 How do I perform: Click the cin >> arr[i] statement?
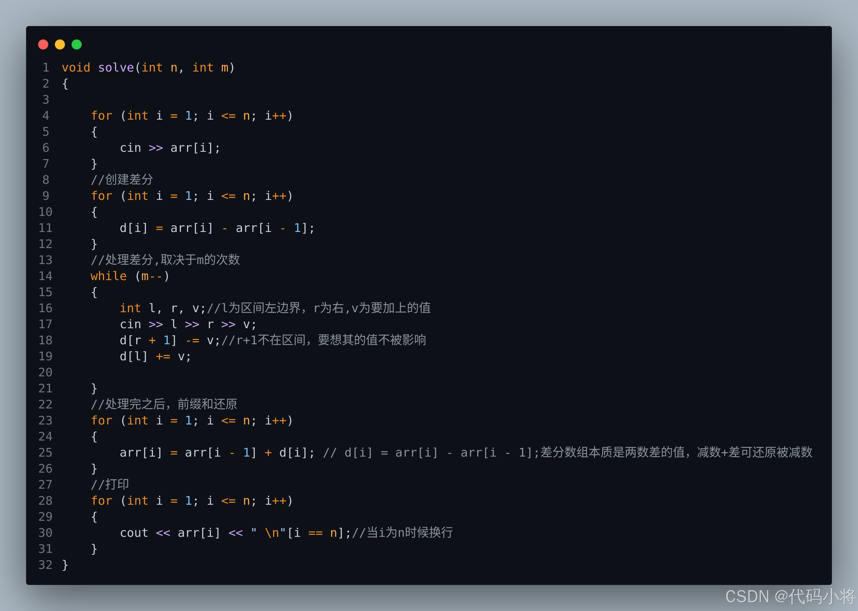pyautogui.click(x=169, y=148)
